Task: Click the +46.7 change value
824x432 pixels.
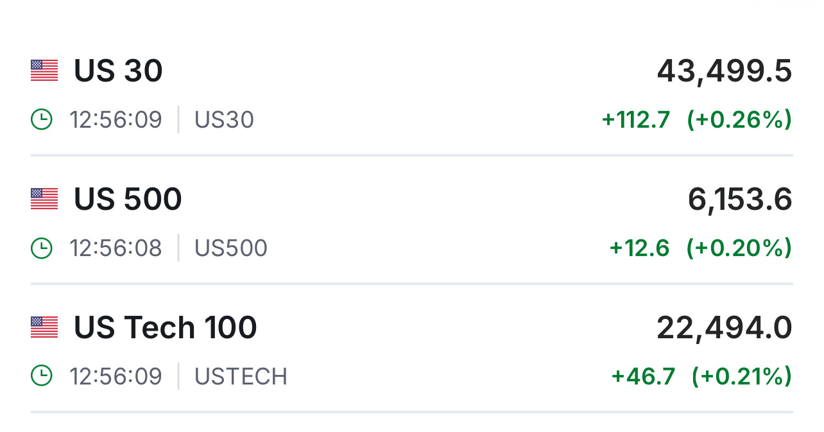Action: [643, 376]
